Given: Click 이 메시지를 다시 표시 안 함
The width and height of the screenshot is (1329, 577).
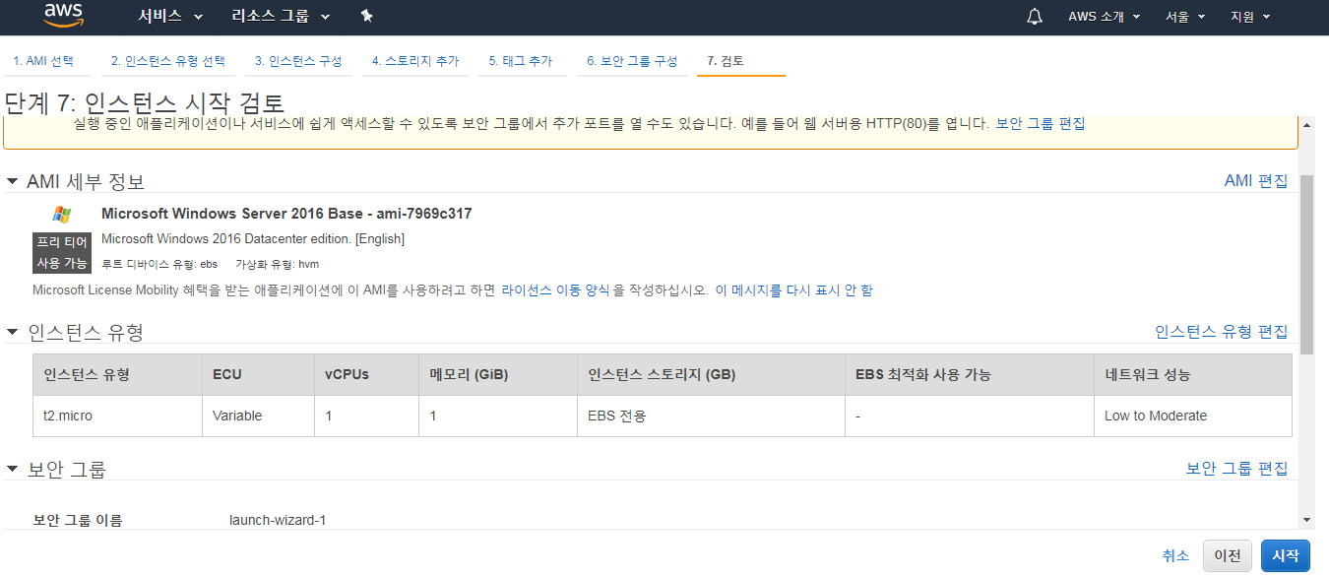Looking at the screenshot, I should pos(793,290).
